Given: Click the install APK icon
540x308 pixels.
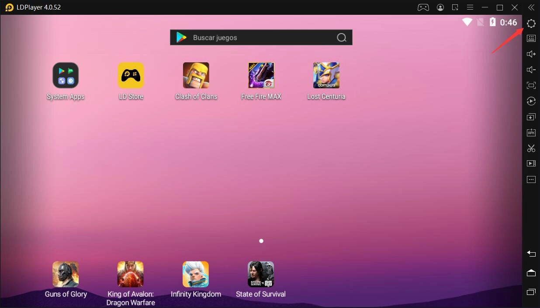Looking at the screenshot, I should coord(531,132).
